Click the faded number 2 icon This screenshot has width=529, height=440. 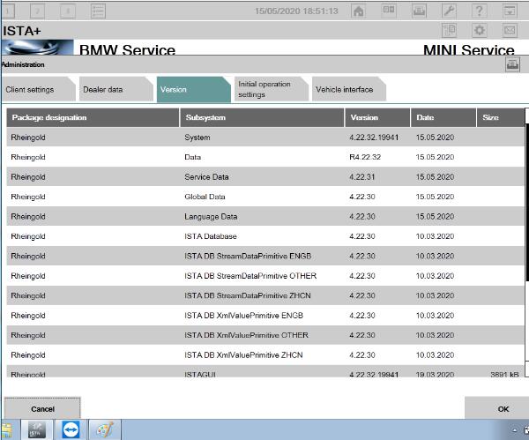(x=37, y=11)
